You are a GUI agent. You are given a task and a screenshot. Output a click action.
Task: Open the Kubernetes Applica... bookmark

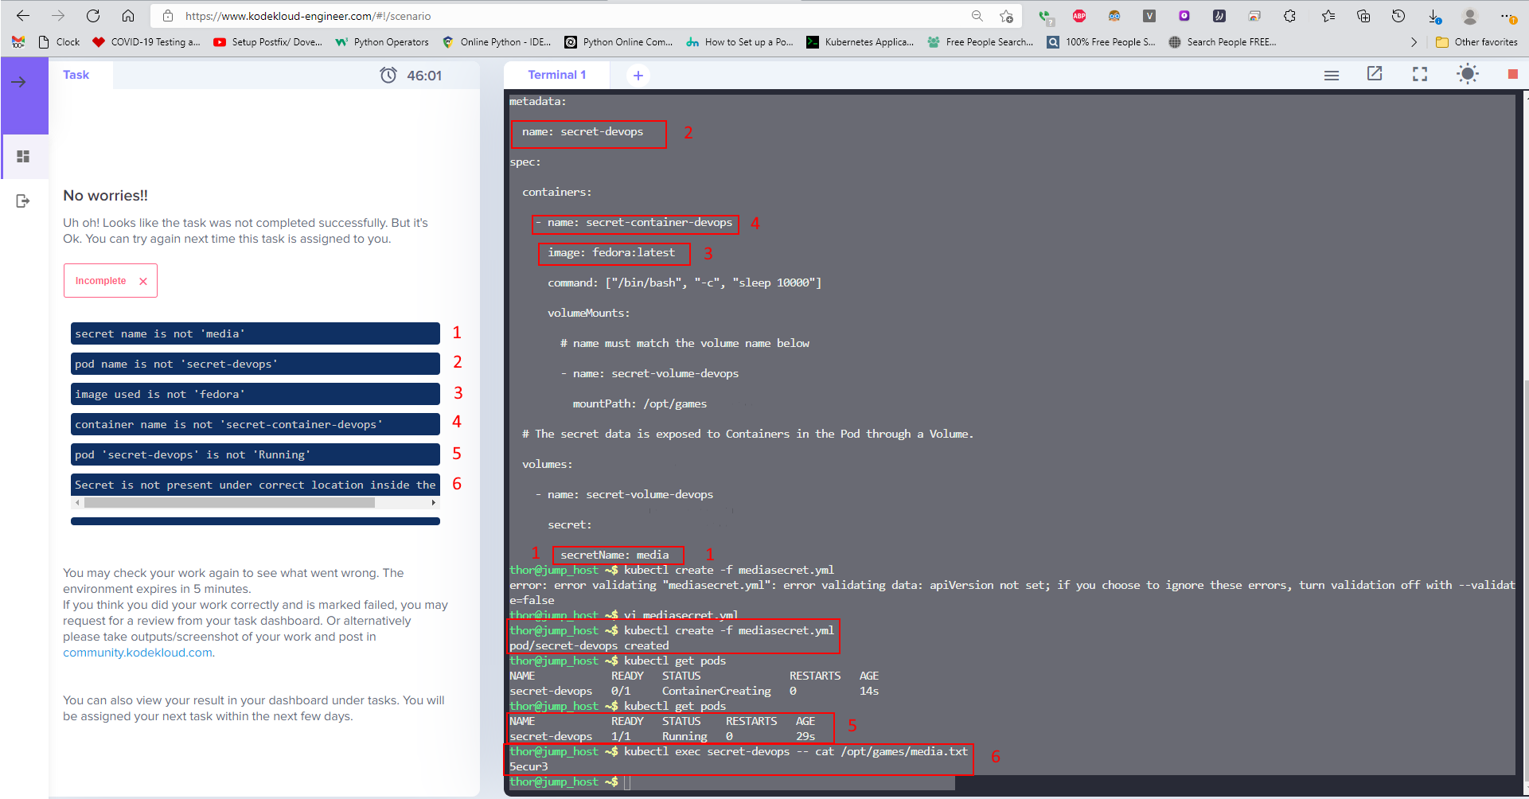[860, 42]
